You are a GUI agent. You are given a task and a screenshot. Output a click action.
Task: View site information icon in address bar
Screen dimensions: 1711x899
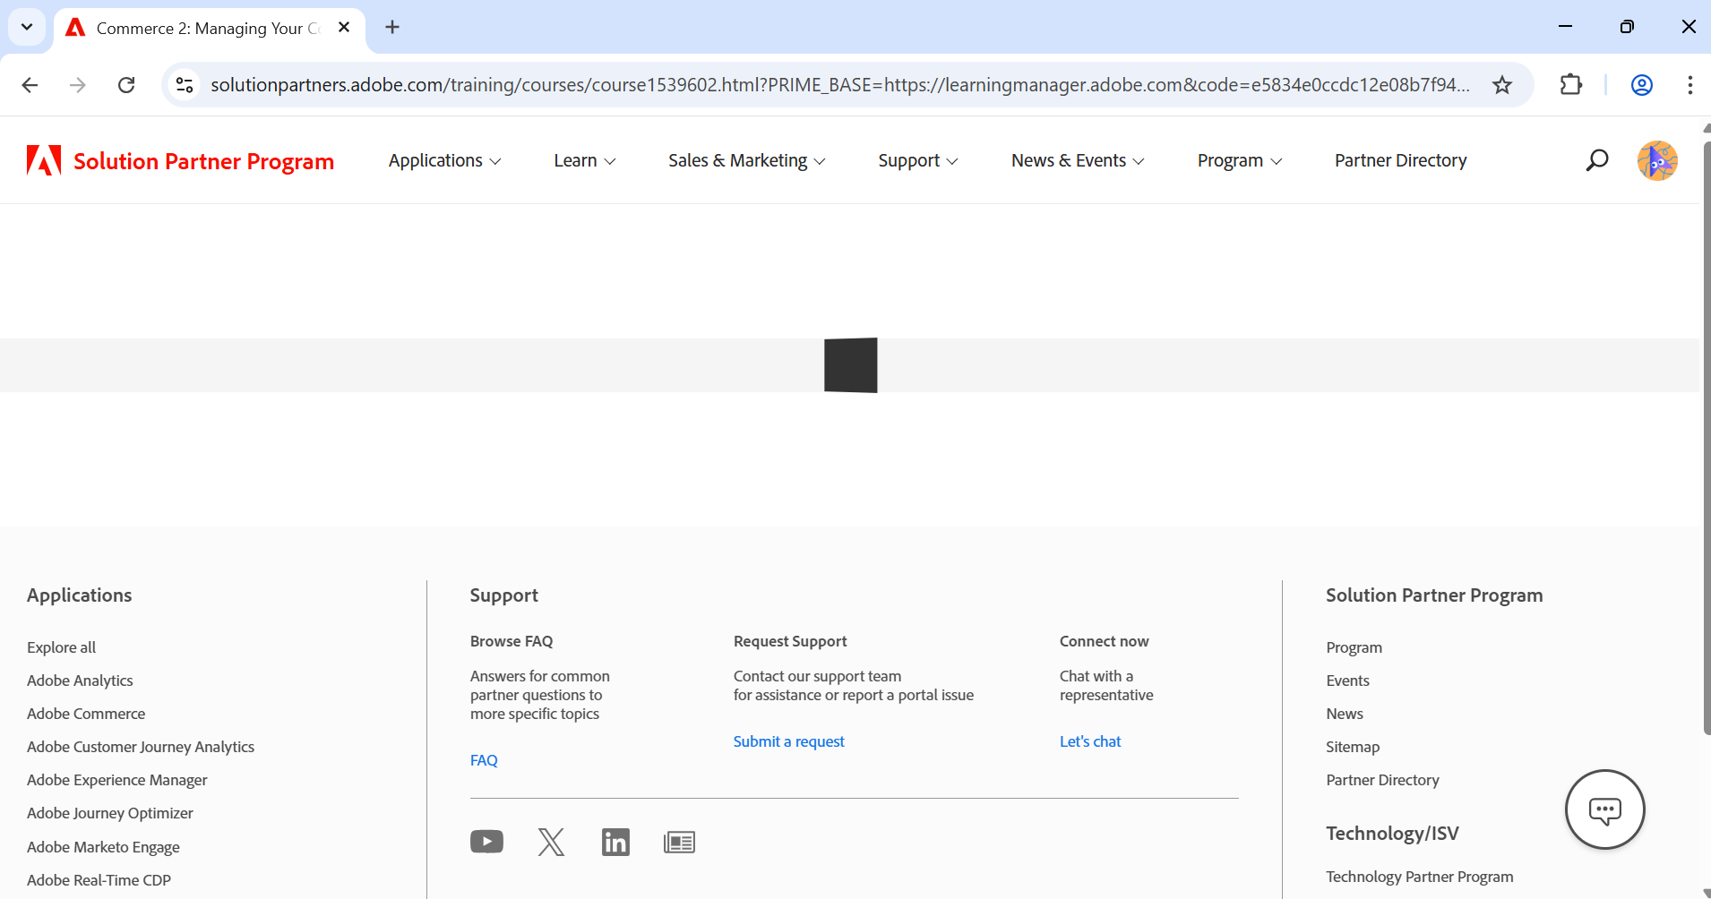[x=185, y=85]
